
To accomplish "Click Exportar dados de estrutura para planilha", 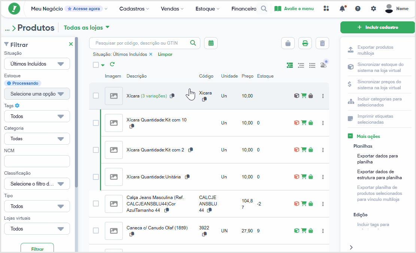I will (379, 174).
